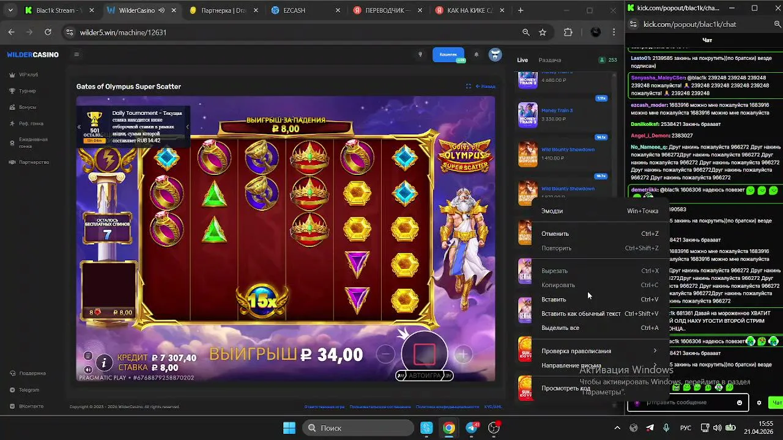Open chat settings gear icon

click(759, 403)
